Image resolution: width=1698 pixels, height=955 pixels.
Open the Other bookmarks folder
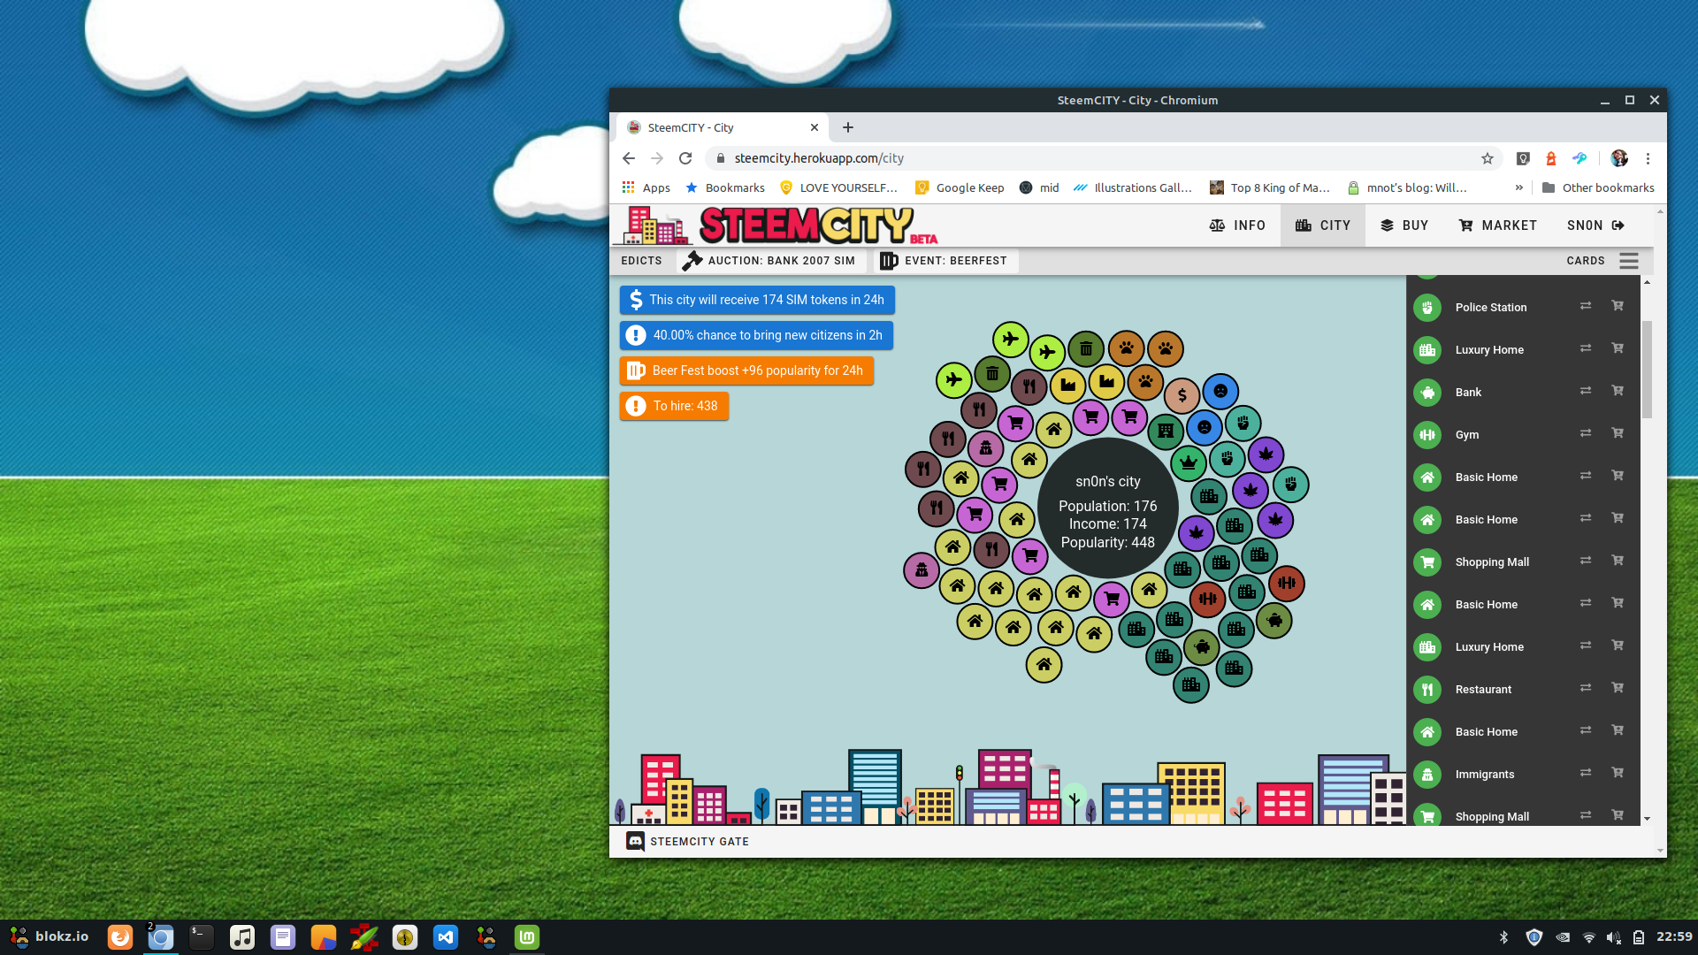point(1598,187)
